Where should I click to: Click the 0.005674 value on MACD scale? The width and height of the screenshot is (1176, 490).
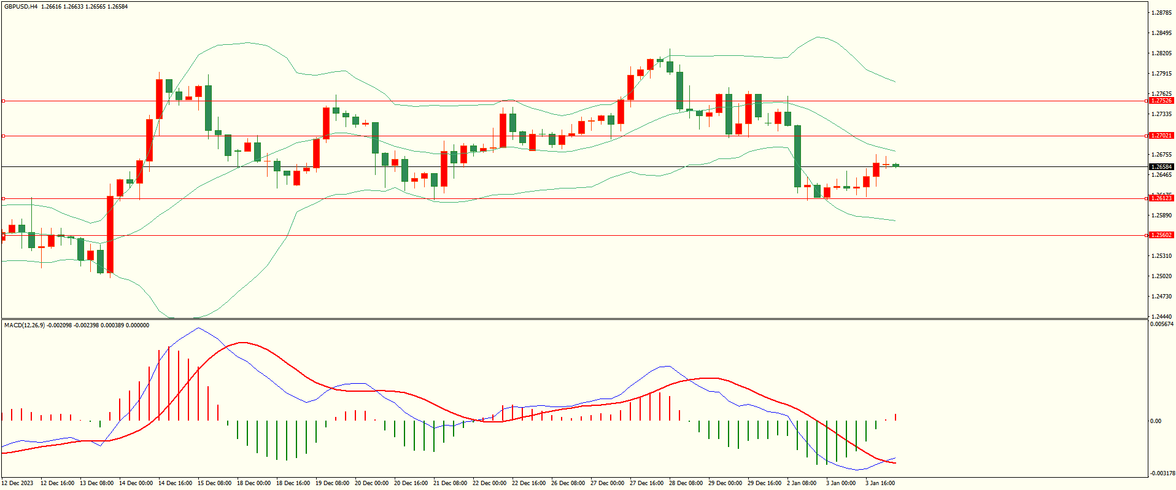point(1161,324)
